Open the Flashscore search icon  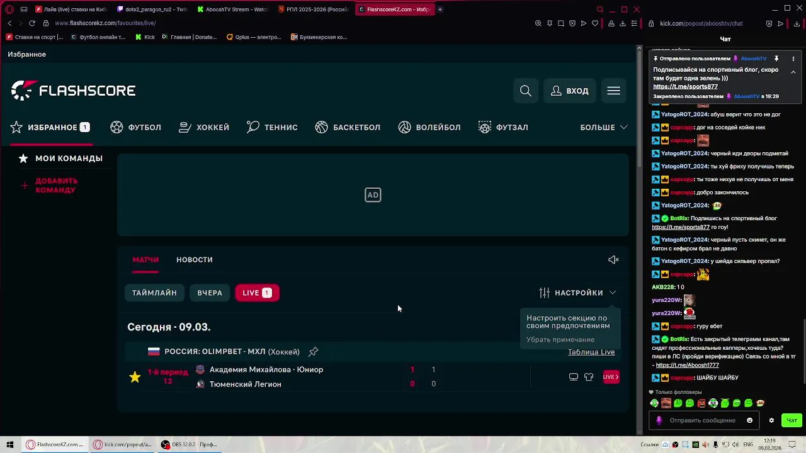coord(526,91)
